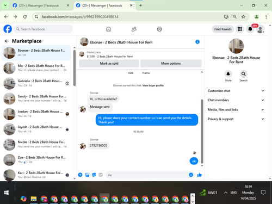This screenshot has height=204, width=272.
Task: Open more actions plus icon in composer
Action: pos(80,175)
